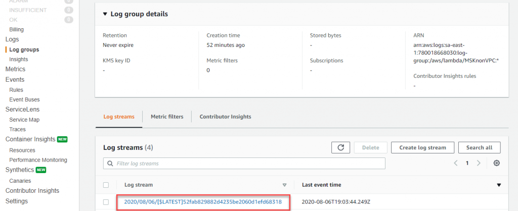Click the Search all button
This screenshot has height=211, width=518.
coord(479,147)
